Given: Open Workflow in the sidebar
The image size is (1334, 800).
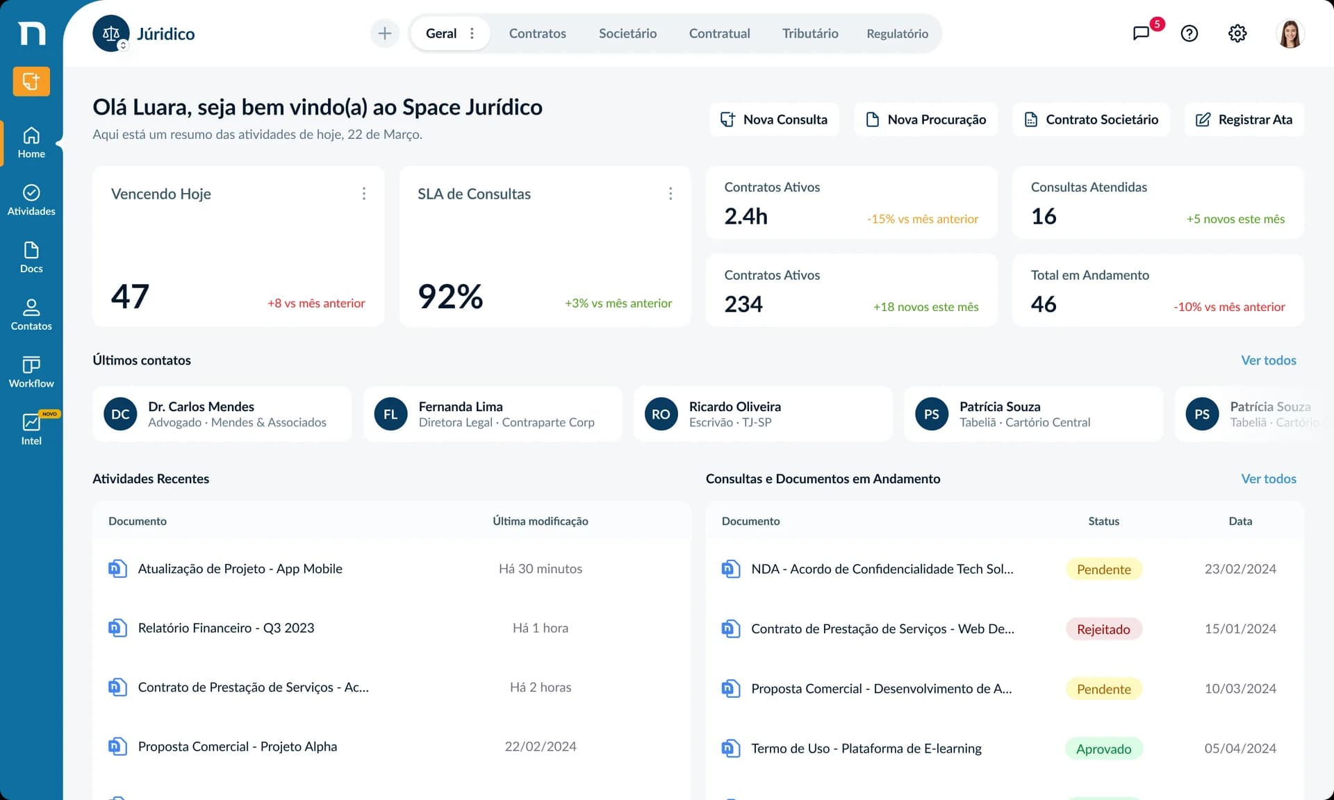Looking at the screenshot, I should (31, 372).
